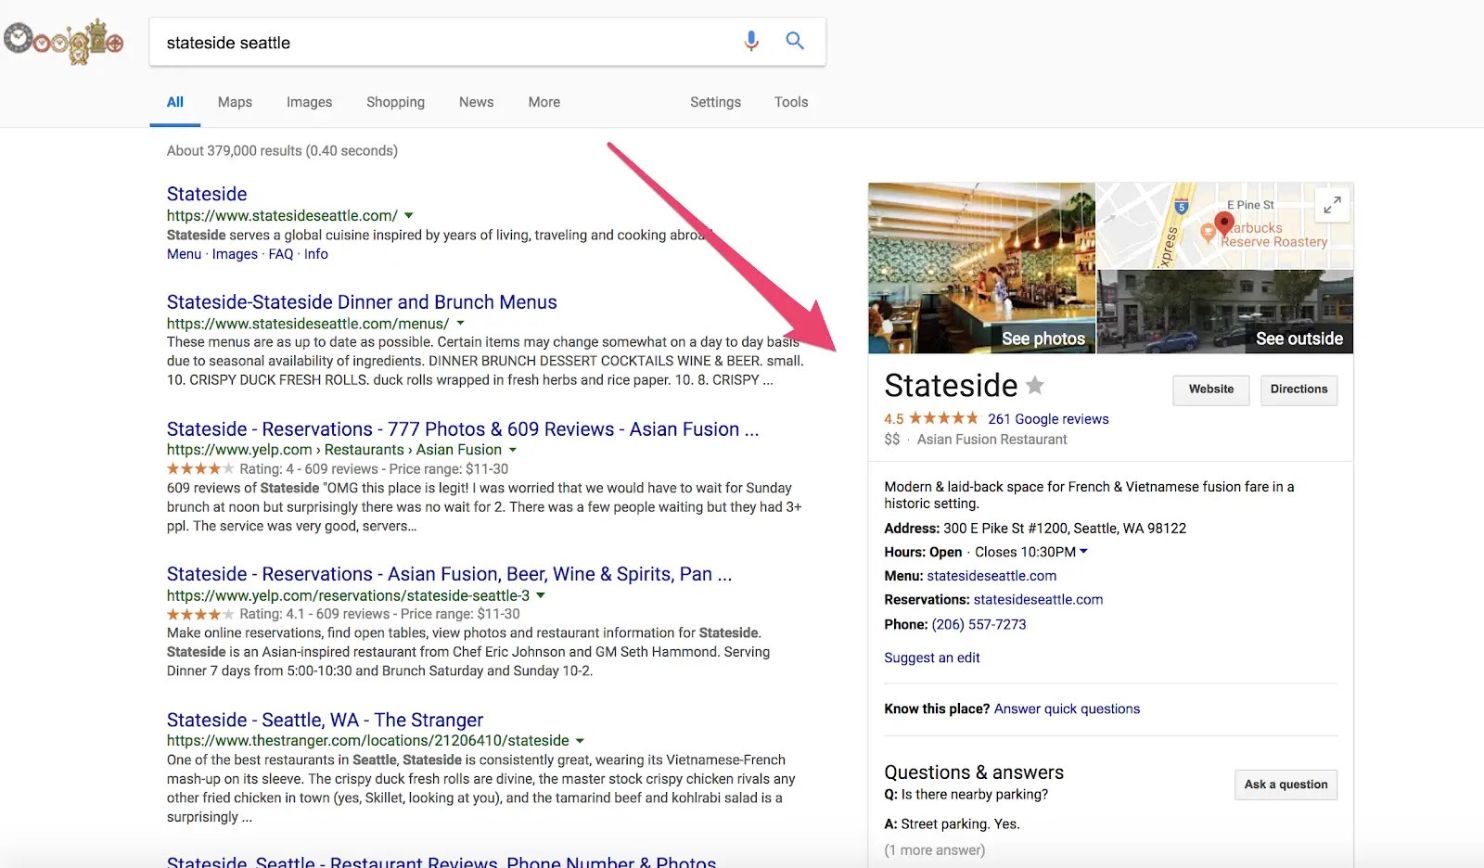Click the Ask a question button
The image size is (1484, 868).
pos(1286,785)
